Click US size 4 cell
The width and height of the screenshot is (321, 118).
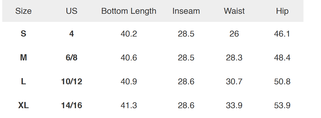[72, 34]
